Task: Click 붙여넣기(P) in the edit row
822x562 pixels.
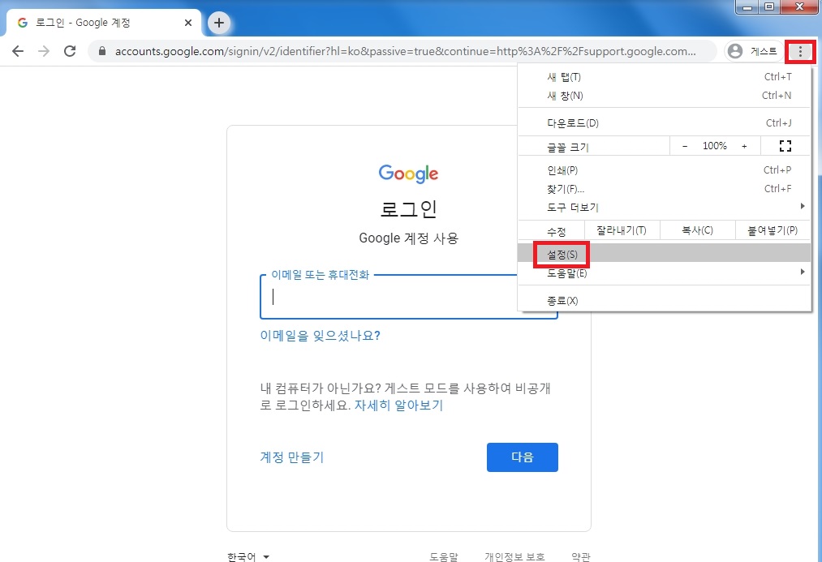Action: pyautogui.click(x=773, y=230)
